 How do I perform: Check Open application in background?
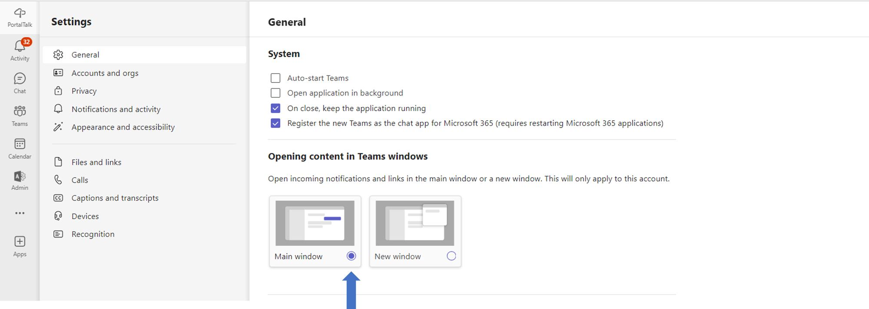[x=275, y=93]
